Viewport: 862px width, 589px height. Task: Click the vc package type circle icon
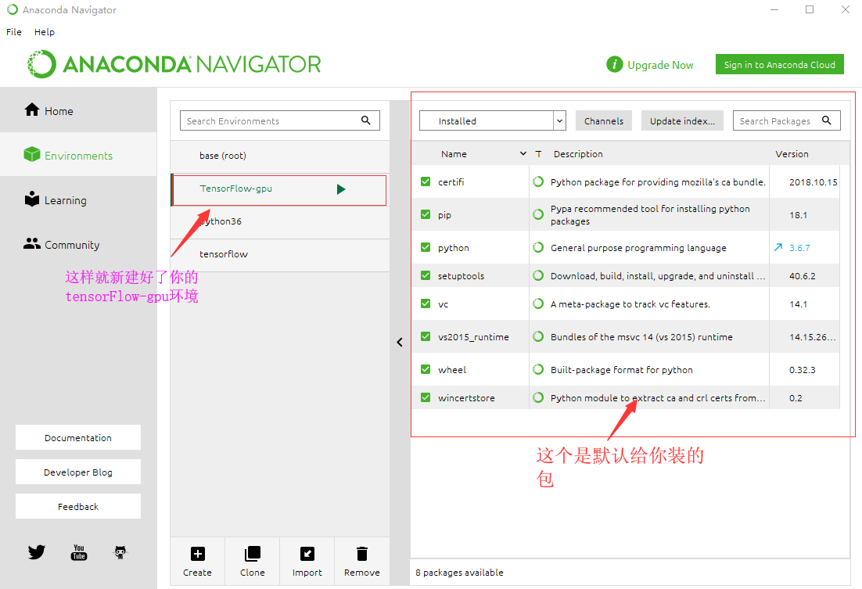pos(538,303)
